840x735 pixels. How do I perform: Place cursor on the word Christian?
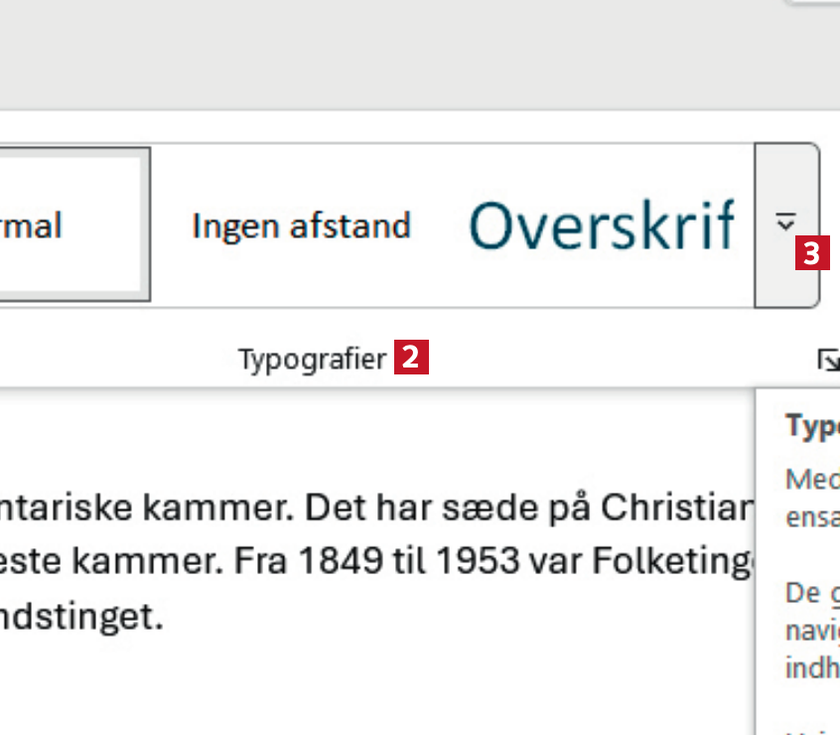(x=694, y=510)
